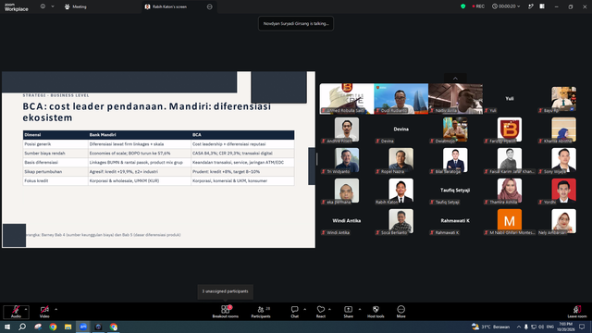Expand the dropdown arrow beside info icon

pos(53,6)
